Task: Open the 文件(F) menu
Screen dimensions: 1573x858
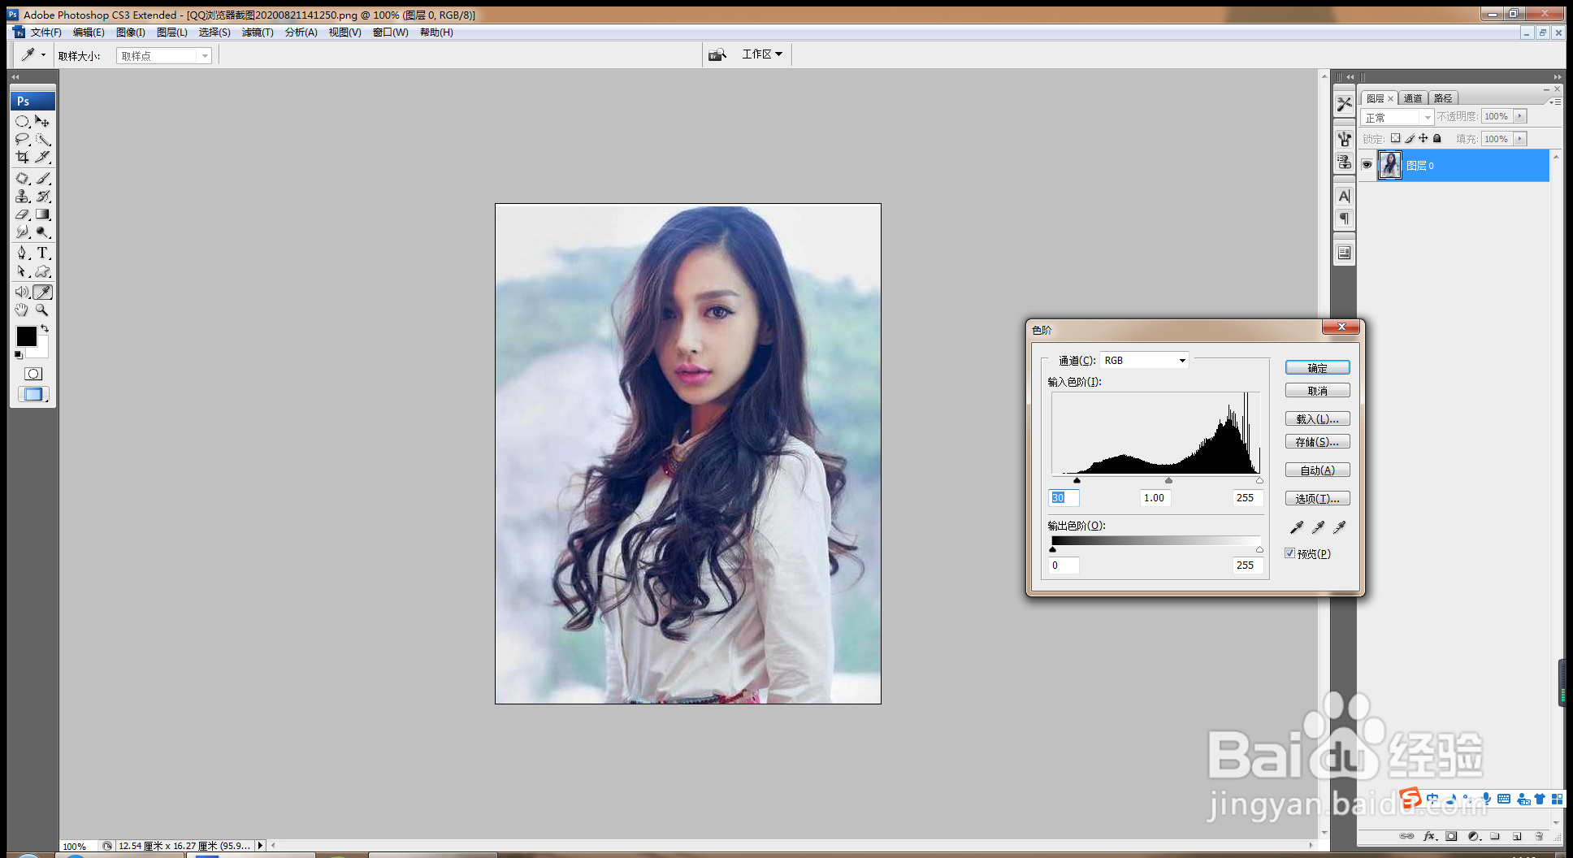Action: tap(45, 32)
